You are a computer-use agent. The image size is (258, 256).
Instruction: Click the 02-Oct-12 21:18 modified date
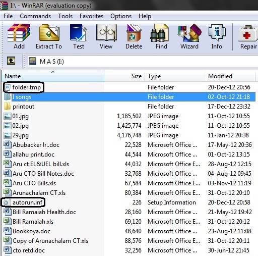229,97
